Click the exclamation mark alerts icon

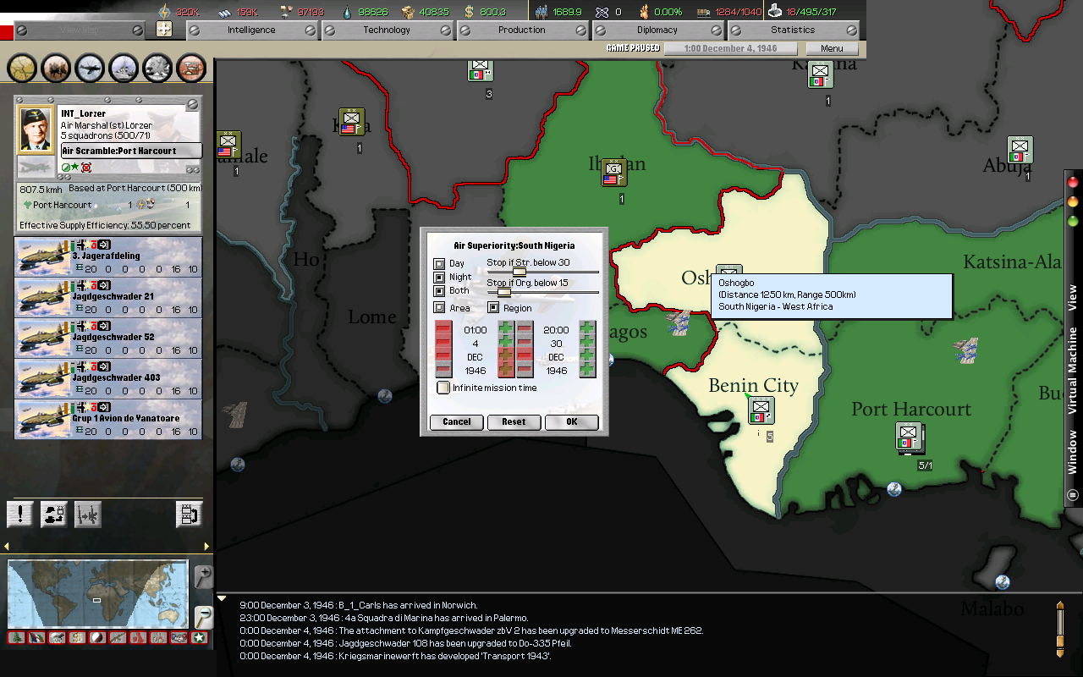coord(19,514)
